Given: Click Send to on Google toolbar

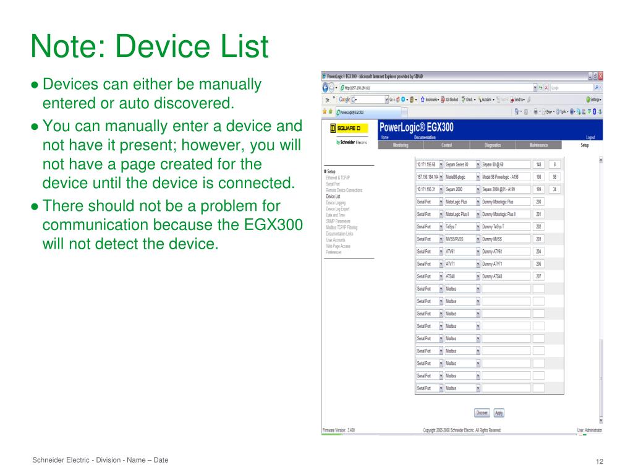Looking at the screenshot, I should click(517, 100).
